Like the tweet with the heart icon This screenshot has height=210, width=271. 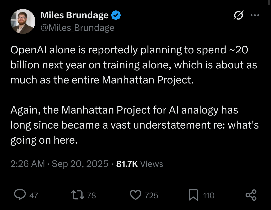[x=136, y=195]
